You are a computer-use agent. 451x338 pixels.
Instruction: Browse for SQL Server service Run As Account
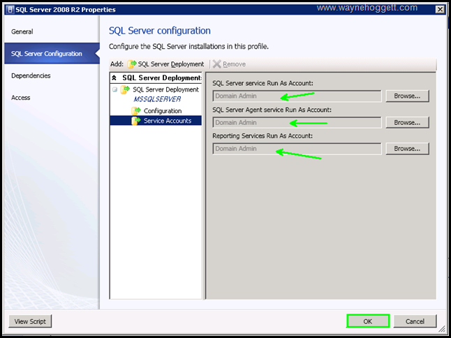click(x=407, y=96)
